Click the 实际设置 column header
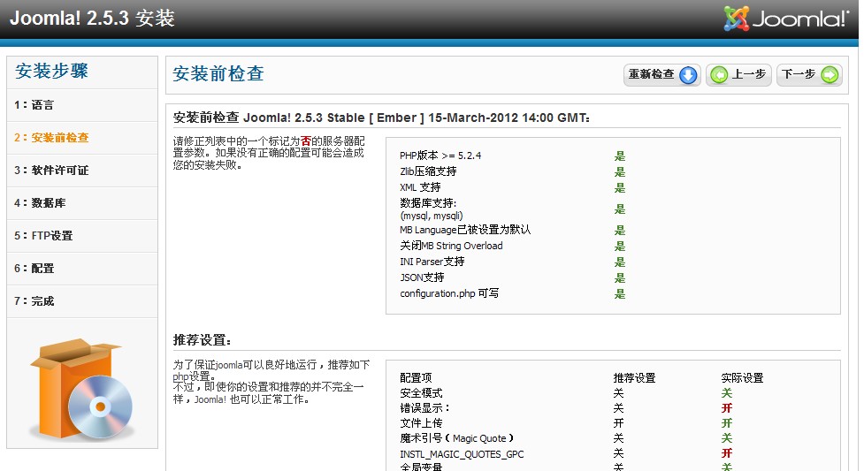864x471 pixels. [x=742, y=378]
